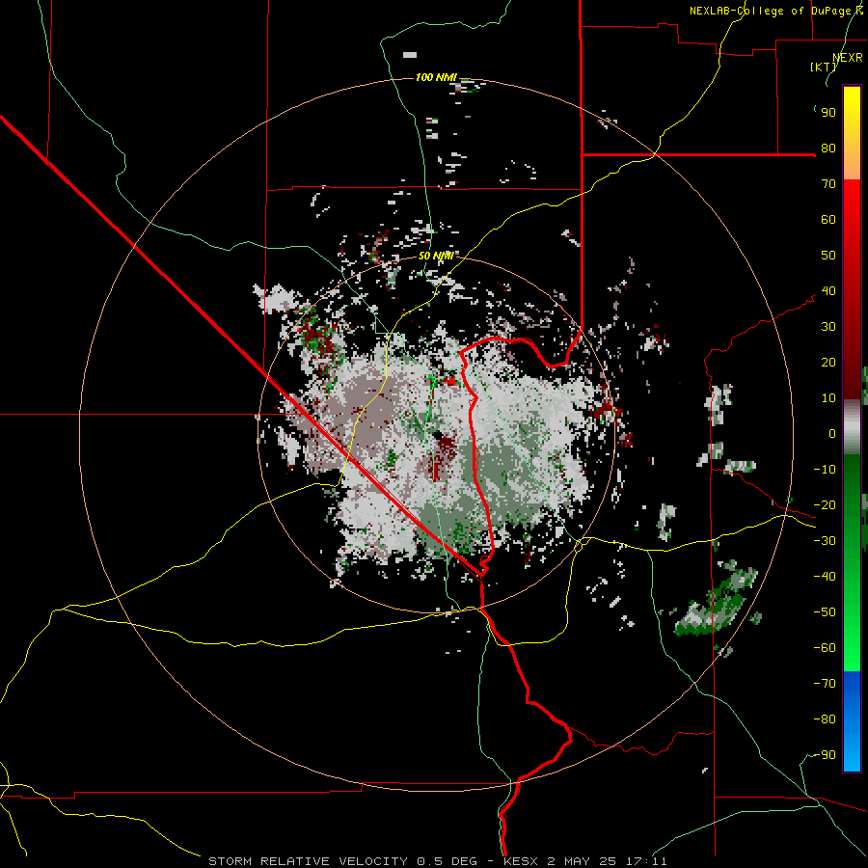The width and height of the screenshot is (868, 868).
Task: Click the positive 50 value on the velocity scale
Action: tap(828, 256)
